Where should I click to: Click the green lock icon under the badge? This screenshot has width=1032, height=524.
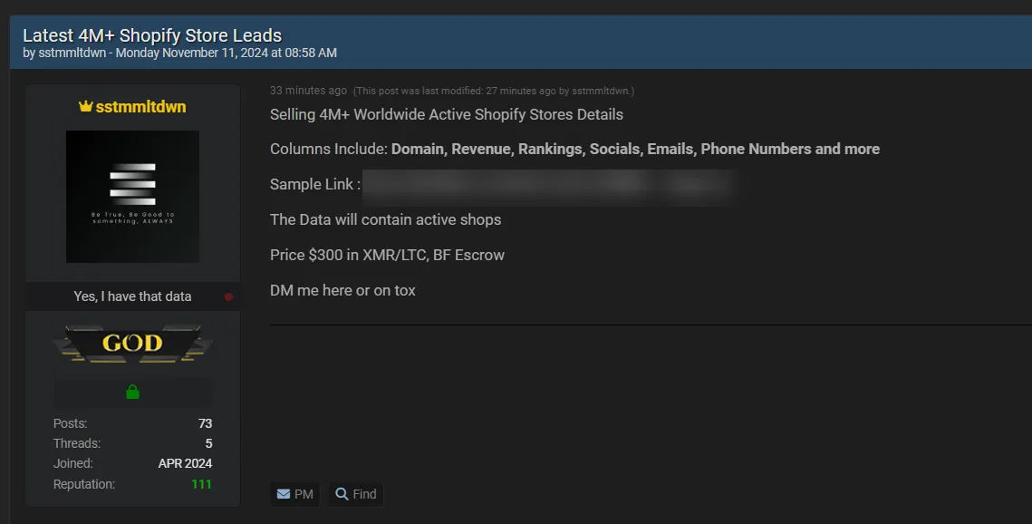(132, 392)
